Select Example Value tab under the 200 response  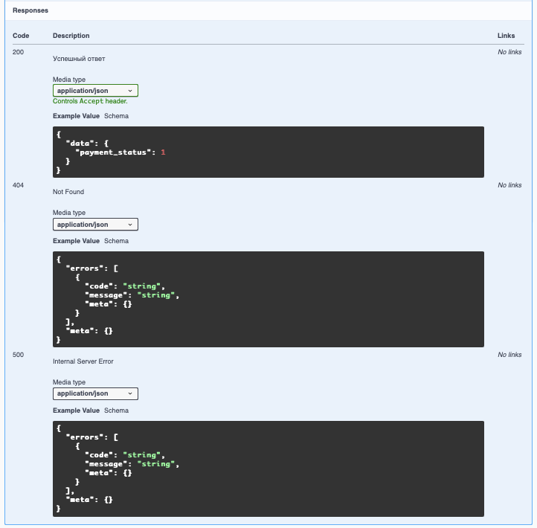tap(76, 116)
